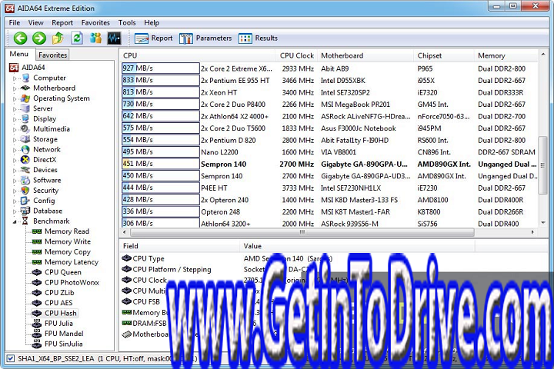Image resolution: width=554 pixels, height=369 pixels.
Task: Expand the Operating System node arrow
Action: [x=15, y=99]
